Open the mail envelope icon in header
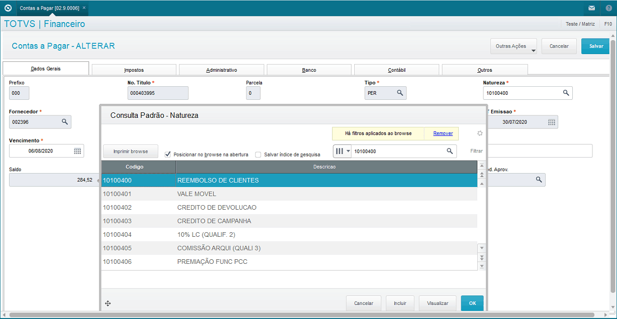Image resolution: width=617 pixels, height=319 pixels. (592, 8)
